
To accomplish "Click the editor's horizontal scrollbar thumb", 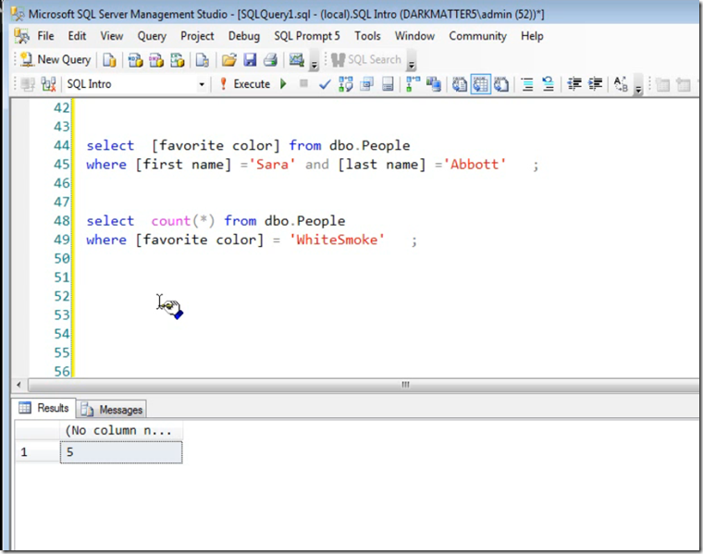I will pyautogui.click(x=364, y=385).
